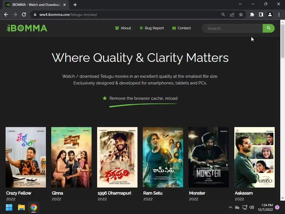Select the iBOMMA browser tab

pos(36,5)
